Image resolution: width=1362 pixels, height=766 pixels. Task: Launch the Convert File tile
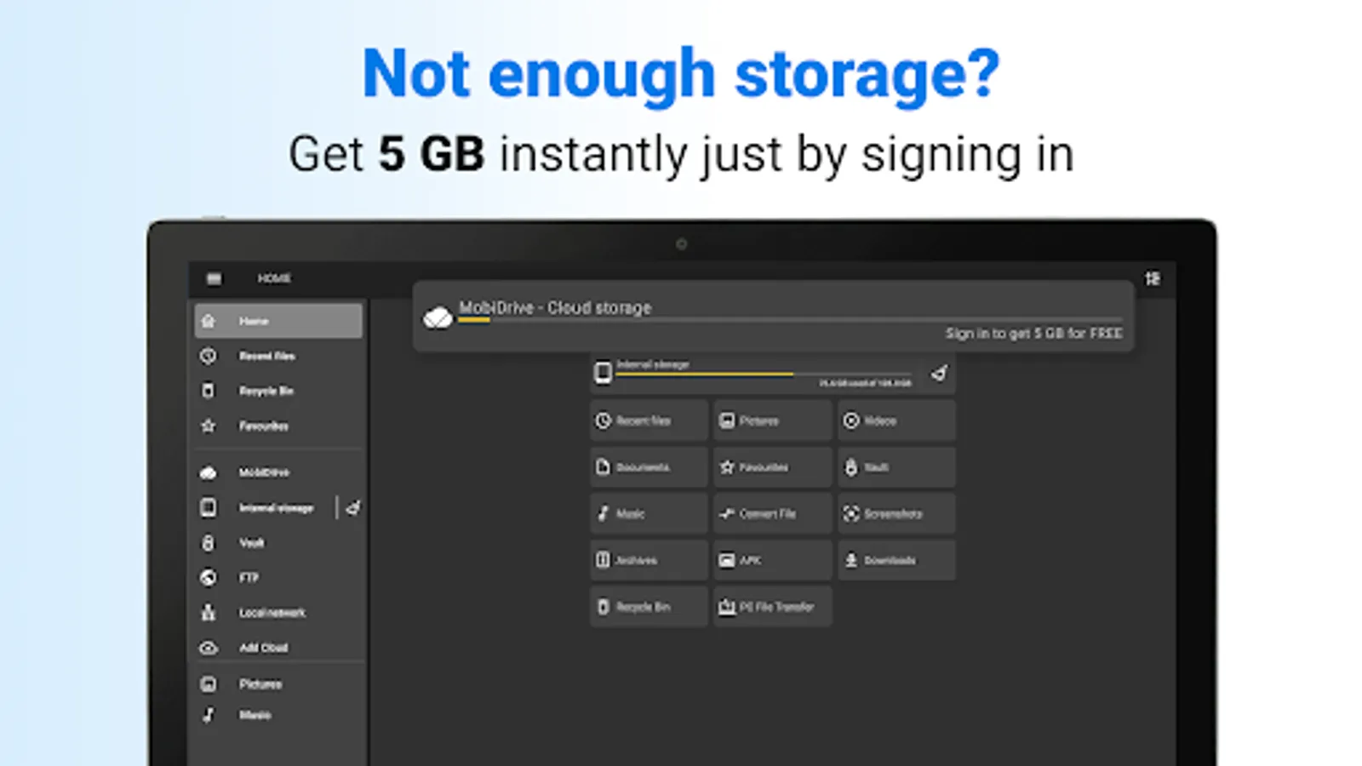point(773,514)
